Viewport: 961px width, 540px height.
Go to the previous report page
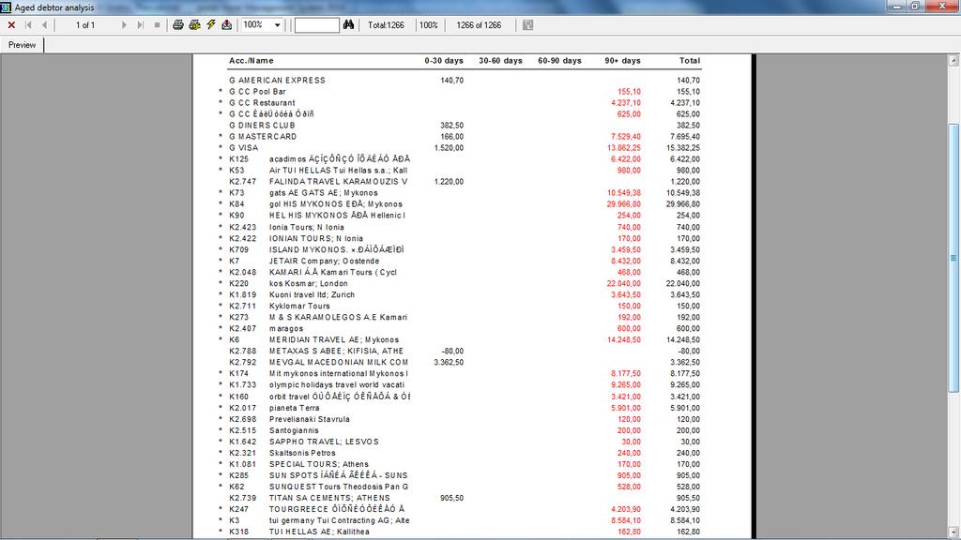point(44,25)
